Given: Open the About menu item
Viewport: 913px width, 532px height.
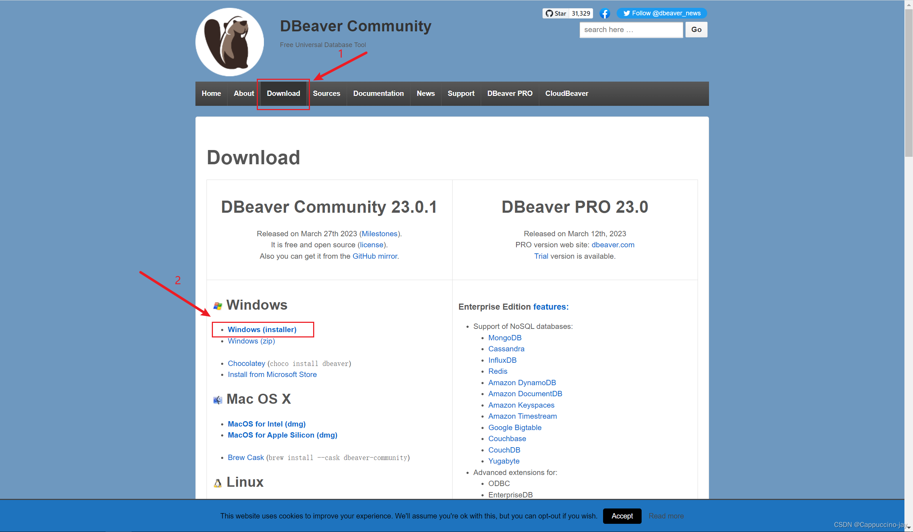Looking at the screenshot, I should pyautogui.click(x=244, y=93).
